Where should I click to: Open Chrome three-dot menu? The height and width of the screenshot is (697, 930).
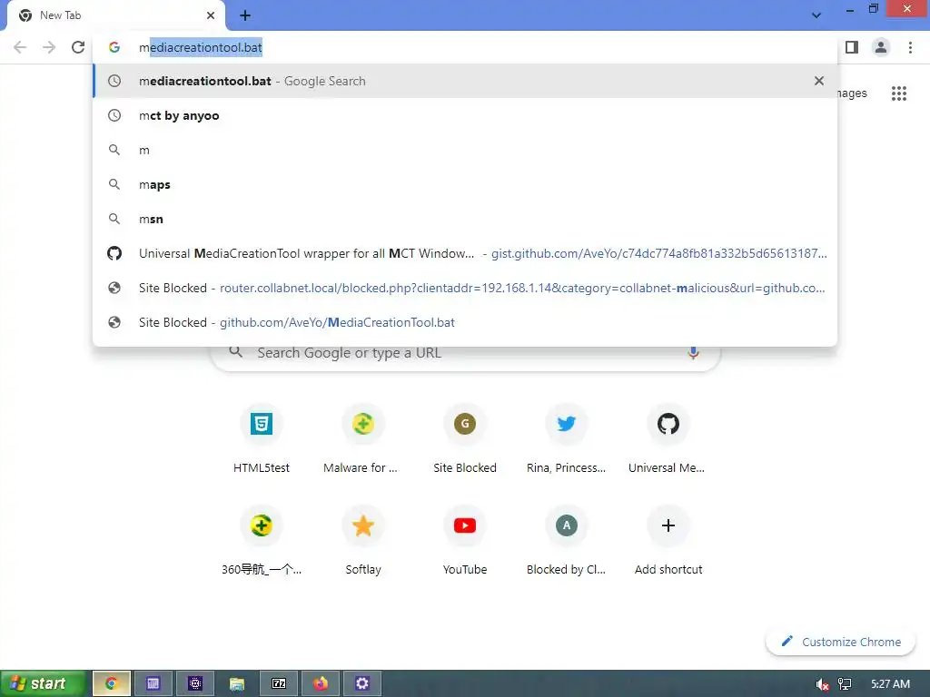pyautogui.click(x=910, y=47)
